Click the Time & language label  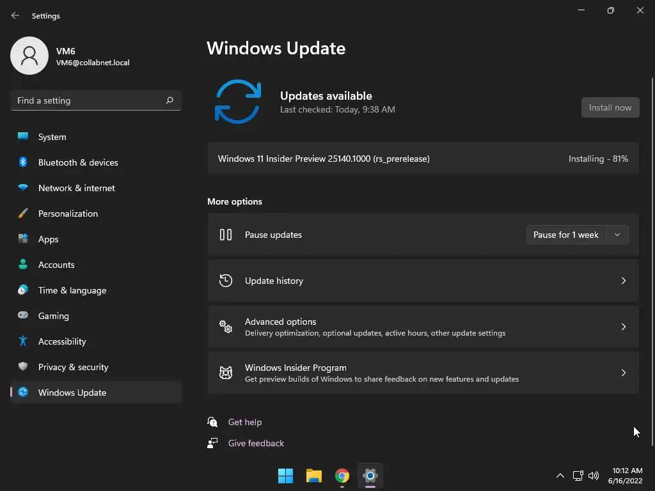[x=72, y=290]
